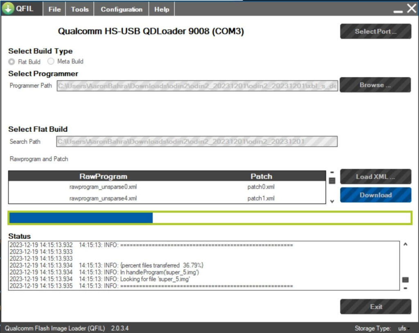This screenshot has width=419, height=333.
Task: Click scroll thumb beside the RawProgram list
Action: (x=332, y=181)
